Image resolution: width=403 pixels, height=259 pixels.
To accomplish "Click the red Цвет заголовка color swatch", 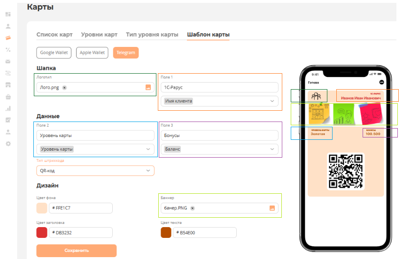I will coord(42,233).
